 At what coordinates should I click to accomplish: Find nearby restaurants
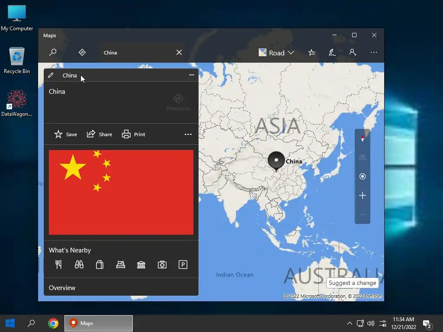click(x=58, y=265)
